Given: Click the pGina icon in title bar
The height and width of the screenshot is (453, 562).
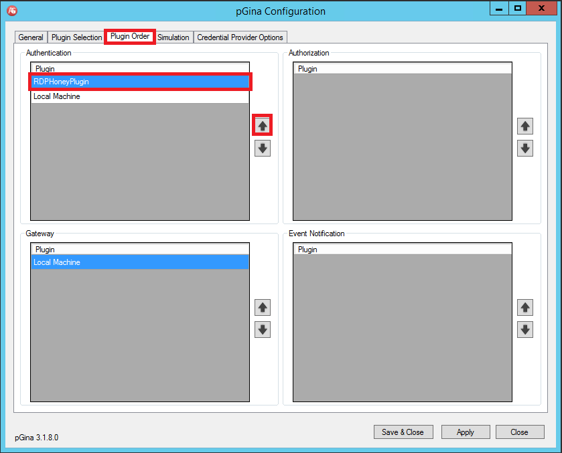Looking at the screenshot, I should (x=11, y=11).
